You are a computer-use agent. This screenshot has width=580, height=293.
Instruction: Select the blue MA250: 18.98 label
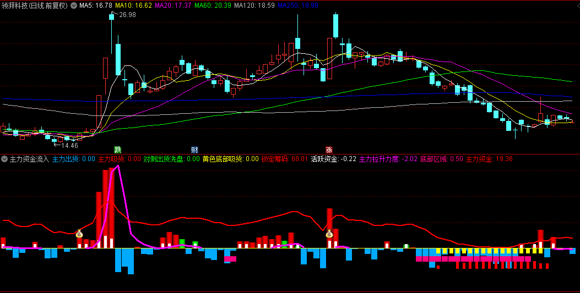(x=298, y=5)
